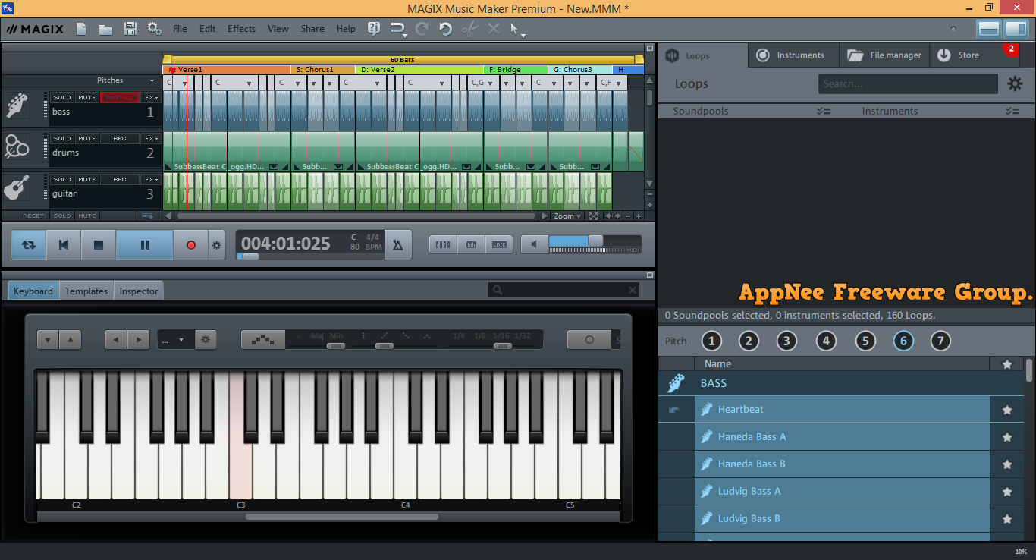Open record settings gear beside record button
The width and height of the screenshot is (1036, 560).
coord(216,245)
